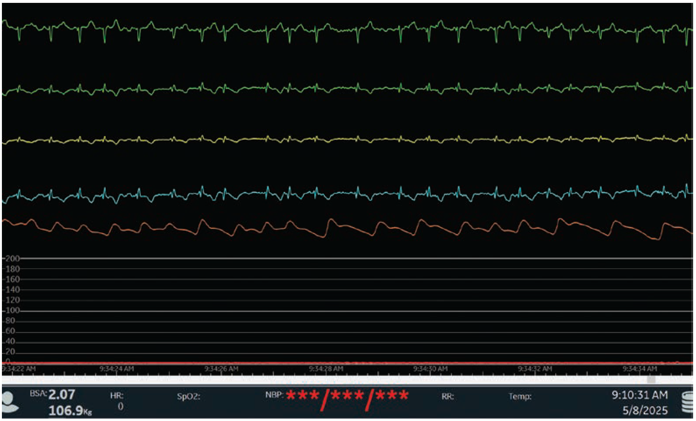
Task: Select the RR vitals field
Action: pyautogui.click(x=447, y=396)
